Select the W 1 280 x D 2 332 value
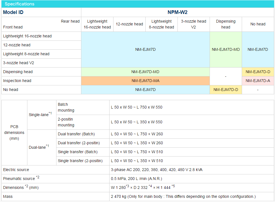 [x=143, y=187]
